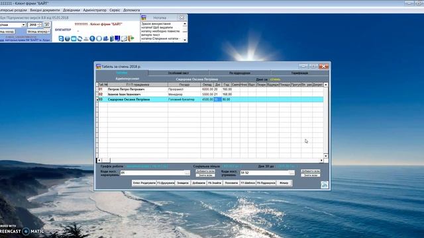Screen dimensions: 424x238
Task: Click the Місяць назад button
Action: pyautogui.click(x=7, y=32)
